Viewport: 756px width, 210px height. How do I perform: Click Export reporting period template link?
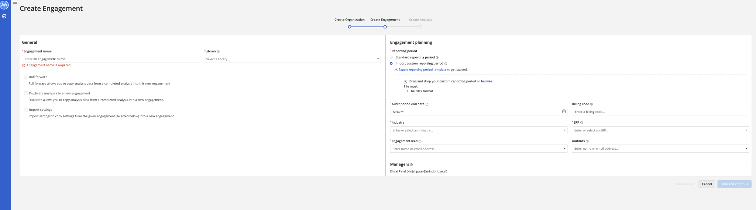(x=422, y=70)
